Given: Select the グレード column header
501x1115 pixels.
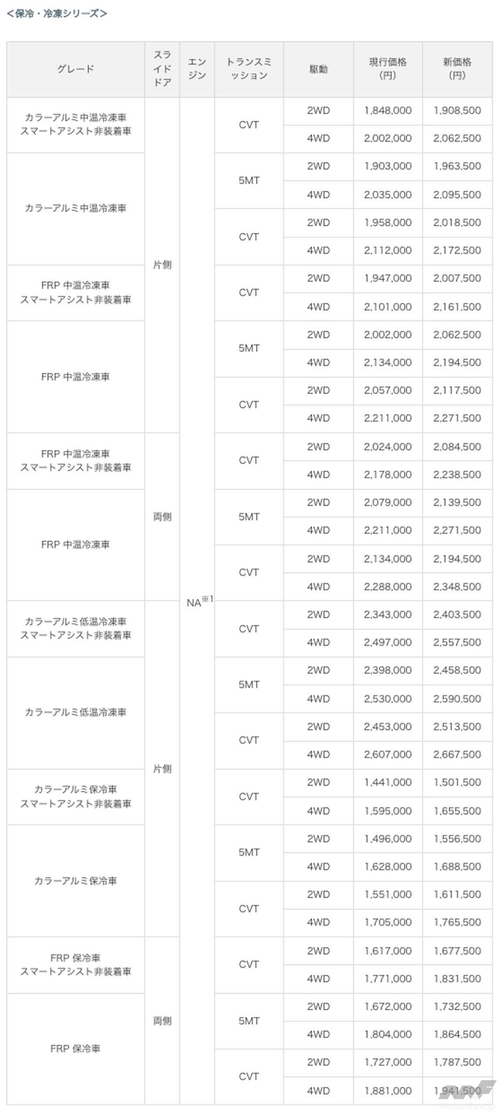Looking at the screenshot, I should [x=75, y=69].
